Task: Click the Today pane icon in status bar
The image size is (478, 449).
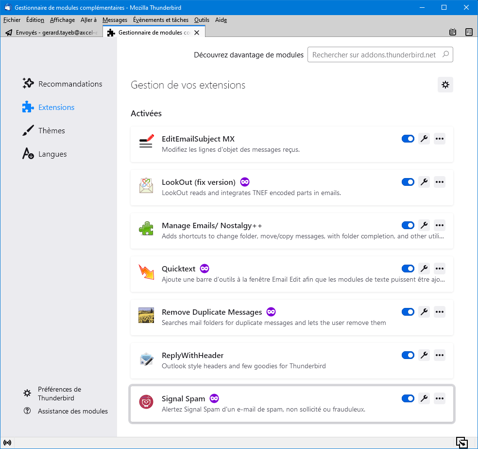Action: pyautogui.click(x=462, y=443)
